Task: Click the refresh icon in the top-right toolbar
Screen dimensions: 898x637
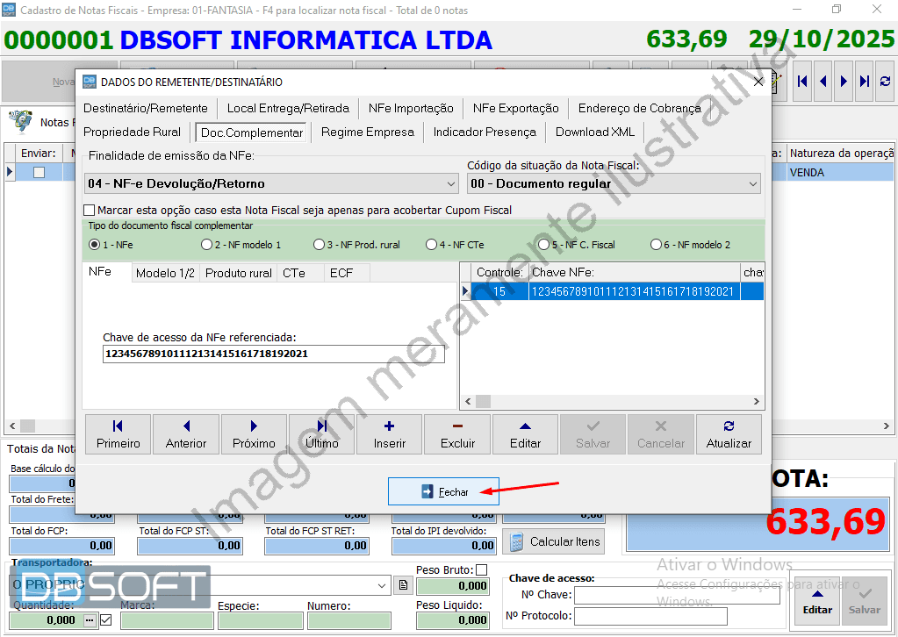Action: (885, 82)
